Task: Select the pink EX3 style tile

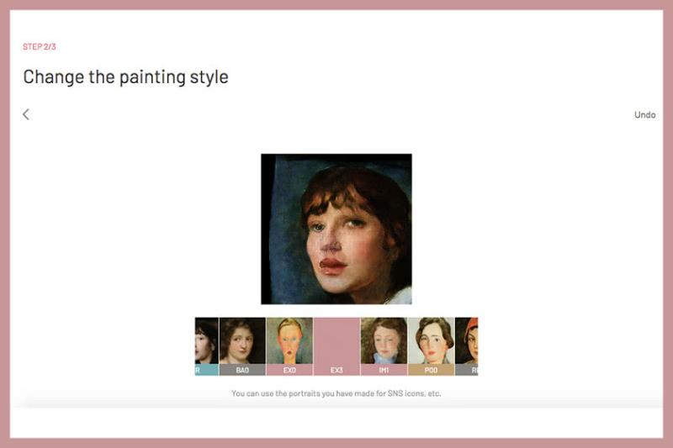Action: click(x=336, y=346)
